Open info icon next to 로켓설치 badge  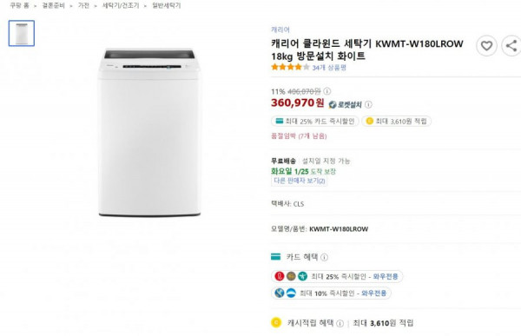tap(368, 104)
